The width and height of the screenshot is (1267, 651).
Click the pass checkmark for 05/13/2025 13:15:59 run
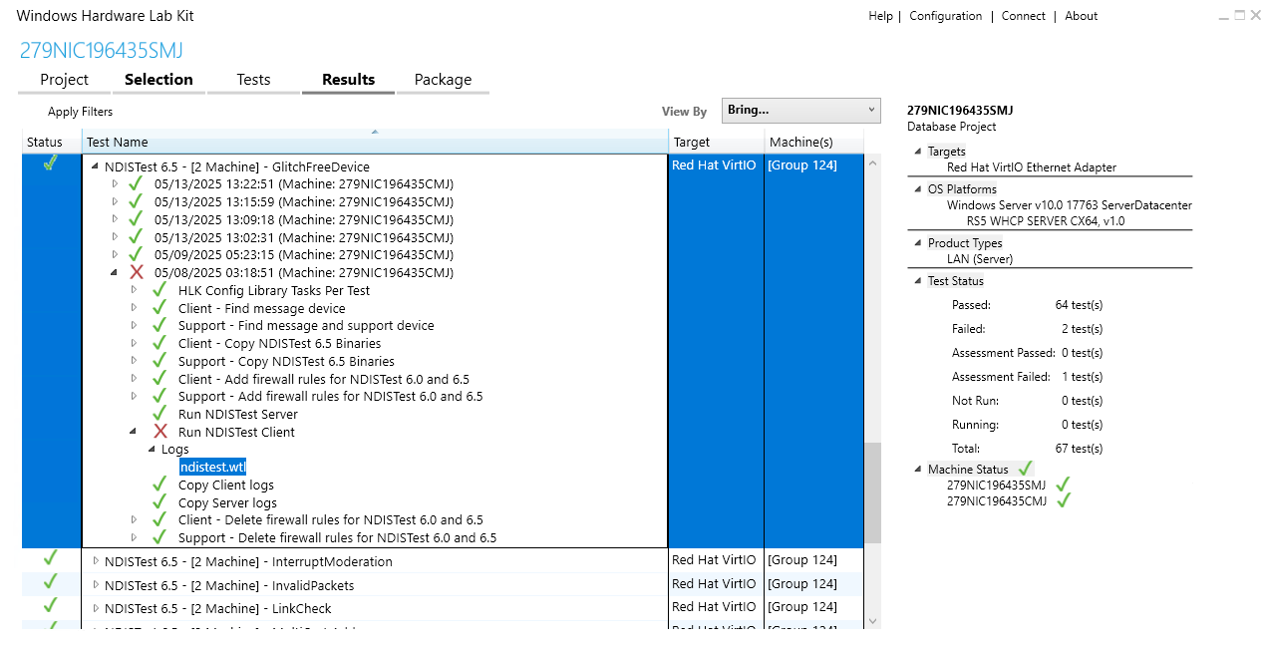tap(137, 201)
